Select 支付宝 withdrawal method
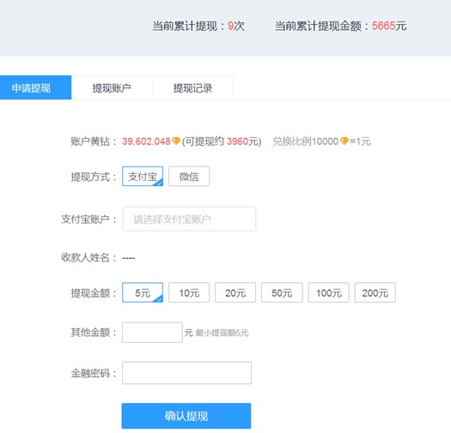The height and width of the screenshot is (433, 451). coord(143,177)
